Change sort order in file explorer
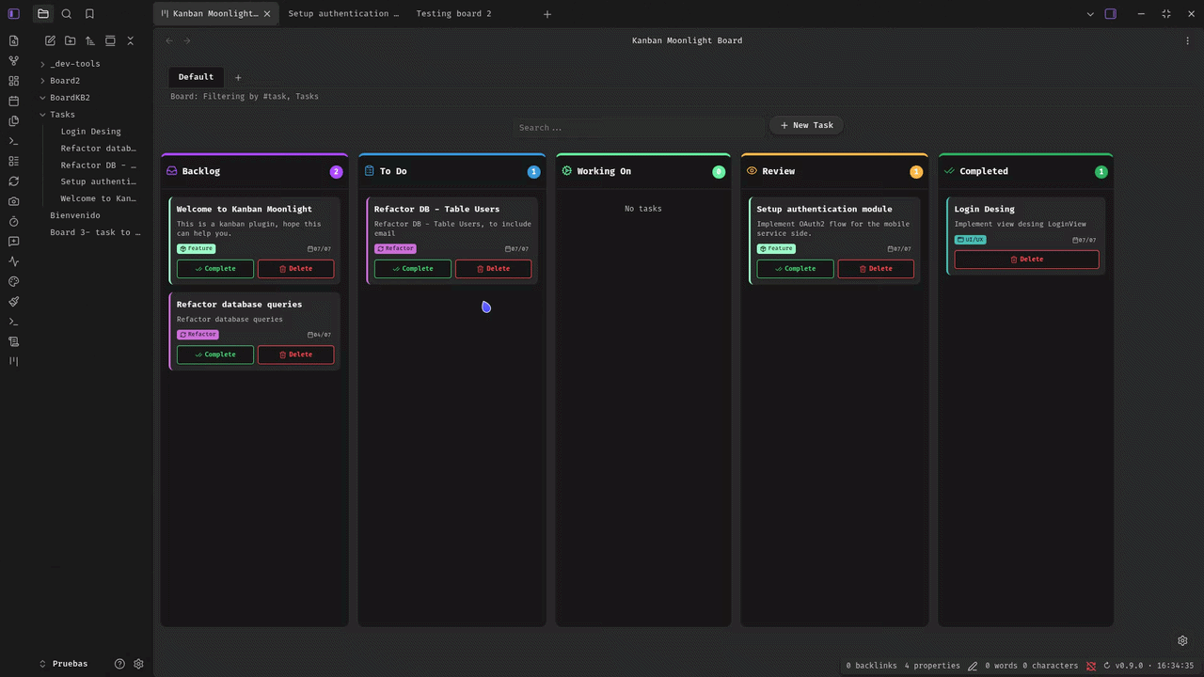The width and height of the screenshot is (1204, 677). [90, 40]
